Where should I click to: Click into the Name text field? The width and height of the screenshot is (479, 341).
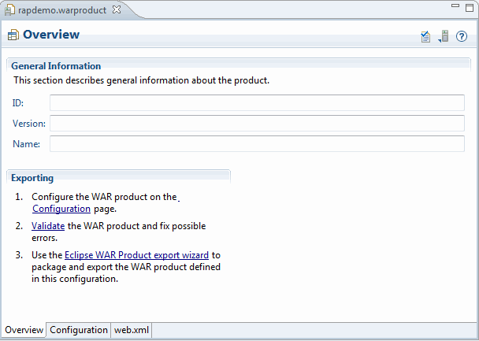(x=257, y=144)
